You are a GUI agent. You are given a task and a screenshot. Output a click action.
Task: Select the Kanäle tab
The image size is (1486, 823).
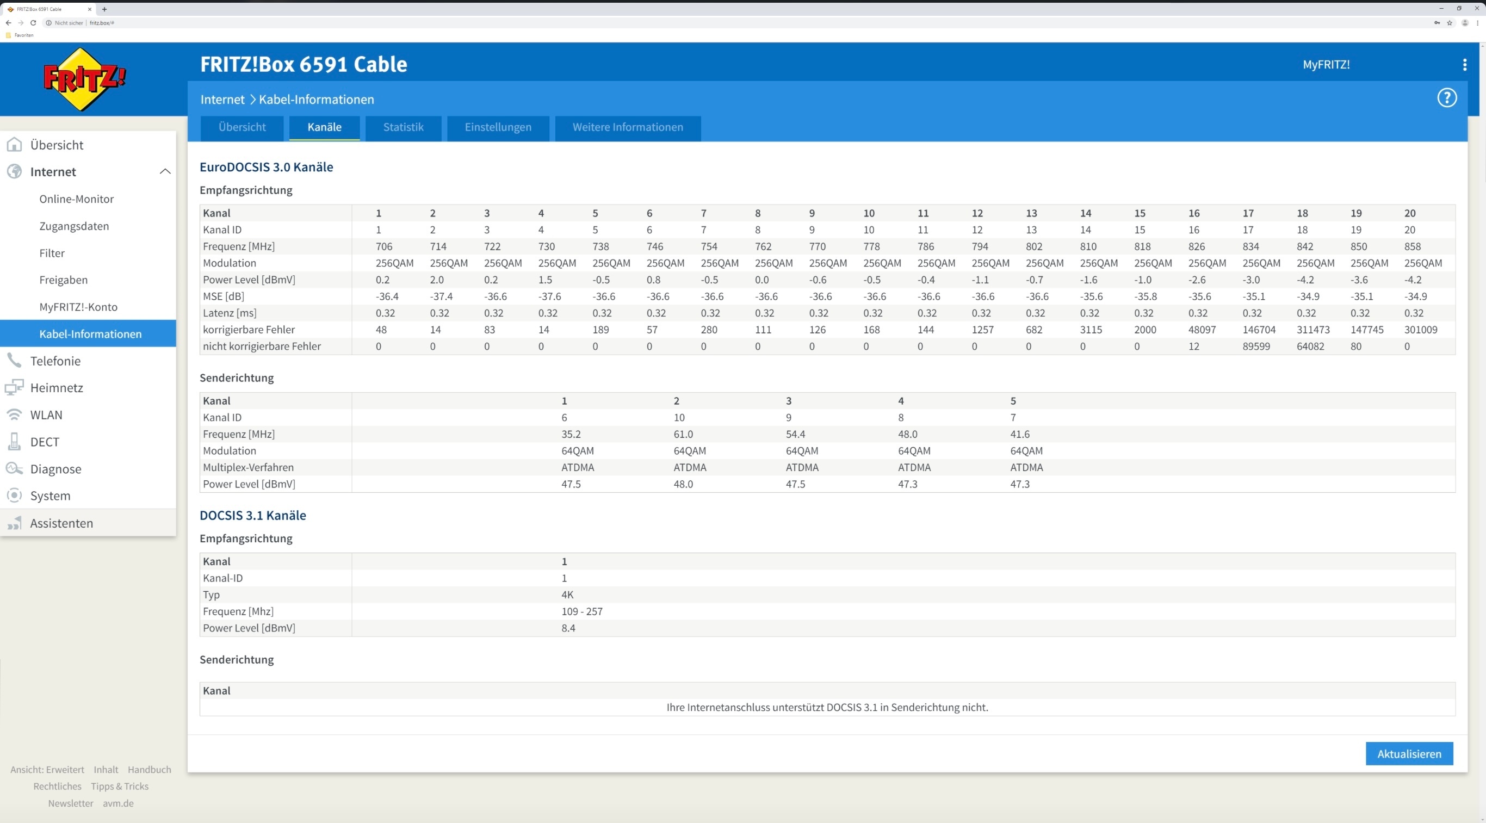[x=324, y=127]
